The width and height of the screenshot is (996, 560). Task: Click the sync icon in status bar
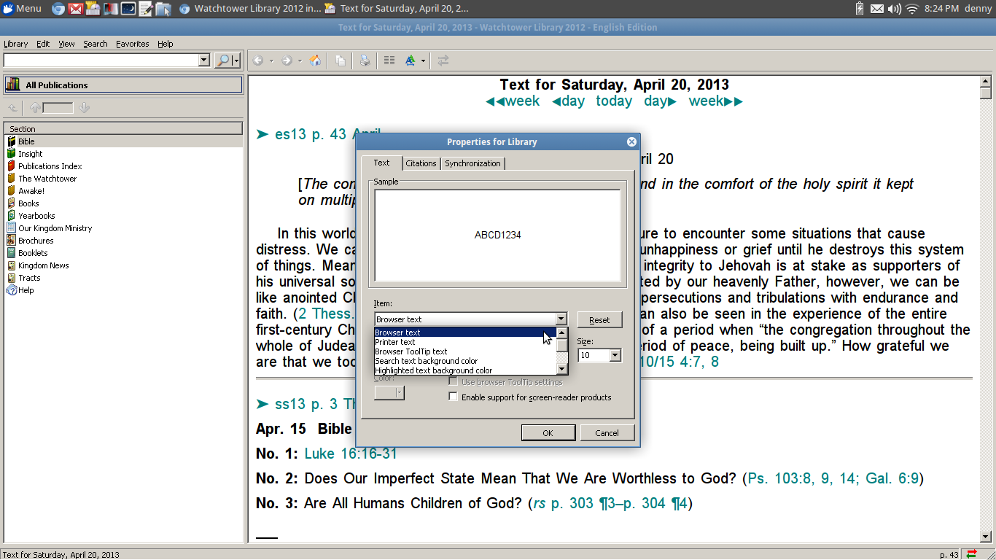(x=971, y=554)
